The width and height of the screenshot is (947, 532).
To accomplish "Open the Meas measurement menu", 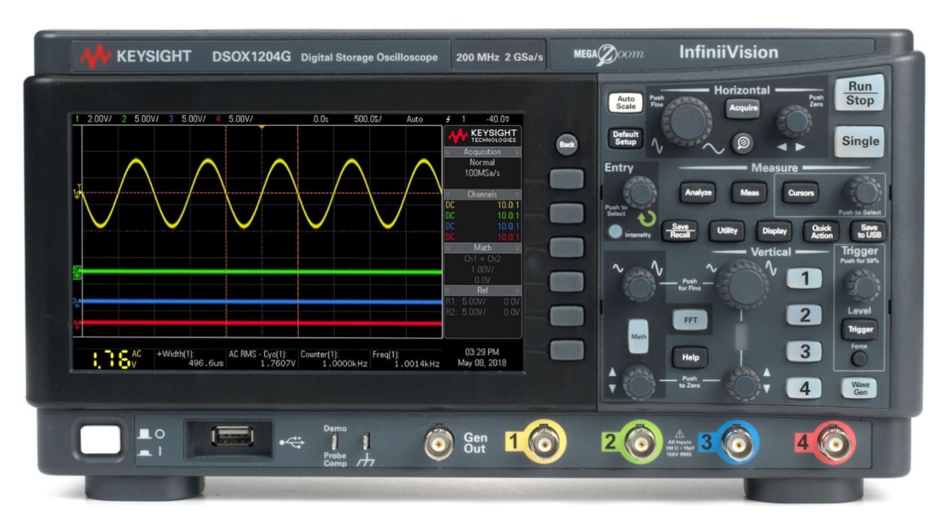I will click(748, 193).
